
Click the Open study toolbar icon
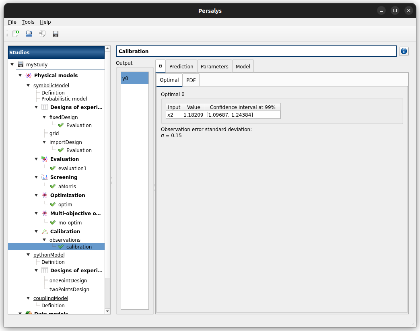tap(29, 34)
